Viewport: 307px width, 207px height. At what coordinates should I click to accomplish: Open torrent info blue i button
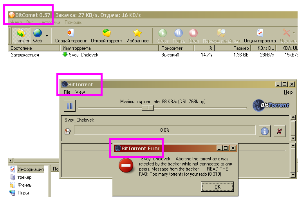265,131
